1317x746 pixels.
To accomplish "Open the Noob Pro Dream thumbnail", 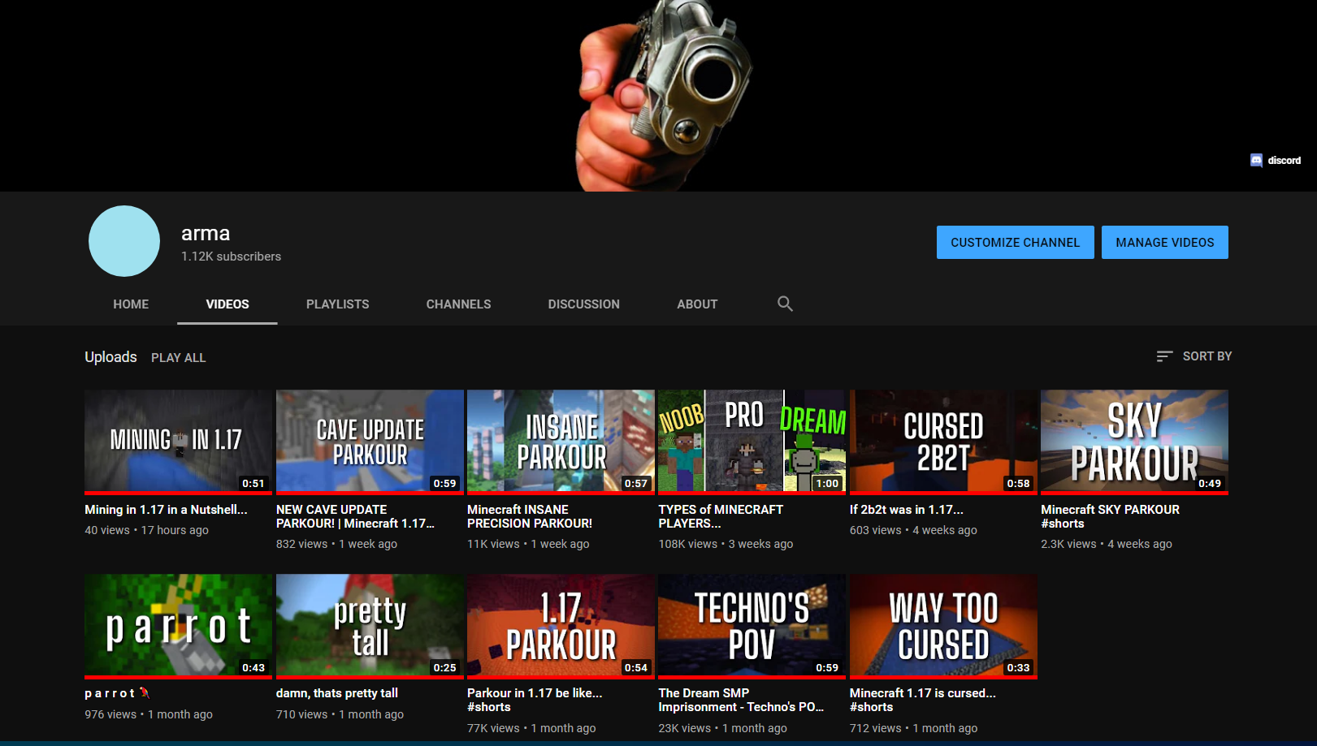I will [x=752, y=442].
